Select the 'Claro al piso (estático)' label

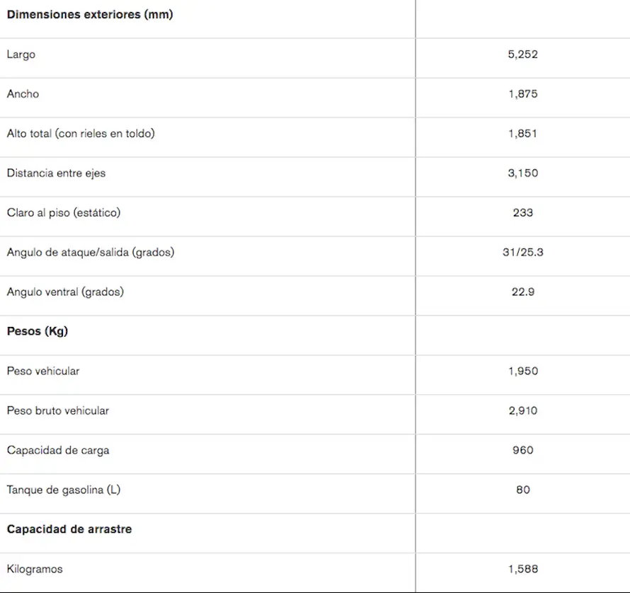pyautogui.click(x=64, y=212)
